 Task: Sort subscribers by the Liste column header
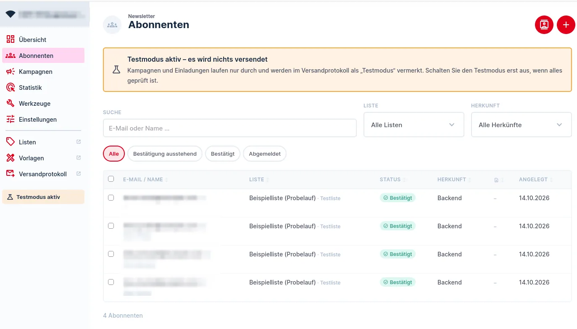(259, 180)
